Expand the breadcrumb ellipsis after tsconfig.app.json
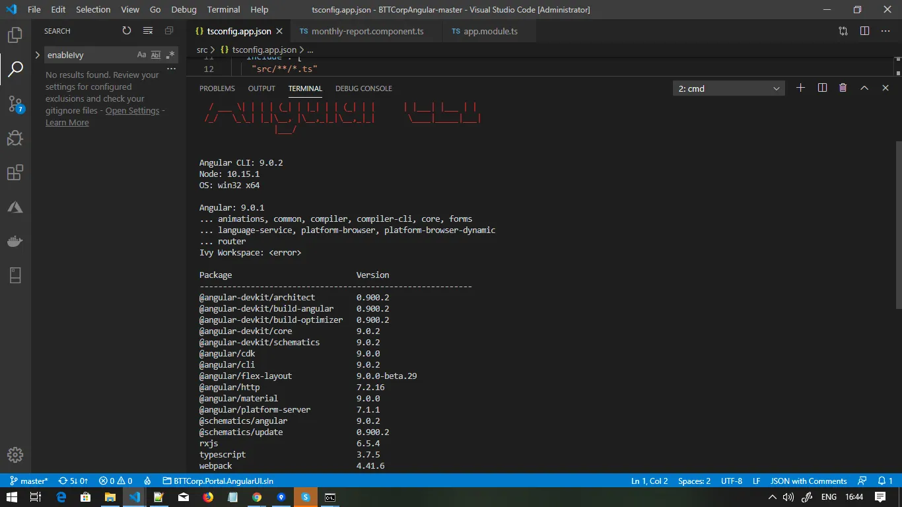The width and height of the screenshot is (902, 507). (x=310, y=50)
